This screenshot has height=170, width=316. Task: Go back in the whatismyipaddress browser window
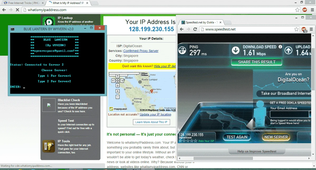tap(4, 10)
